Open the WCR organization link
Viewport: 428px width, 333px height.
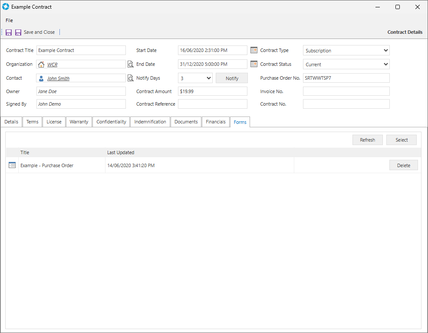[x=52, y=65]
